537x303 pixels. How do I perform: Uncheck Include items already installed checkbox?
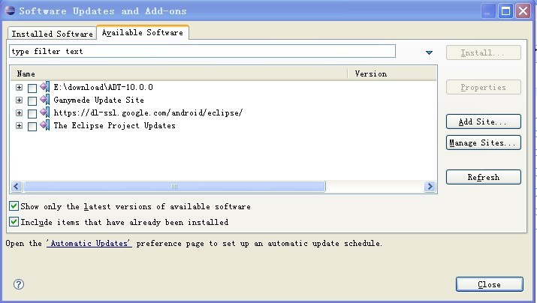[14, 222]
